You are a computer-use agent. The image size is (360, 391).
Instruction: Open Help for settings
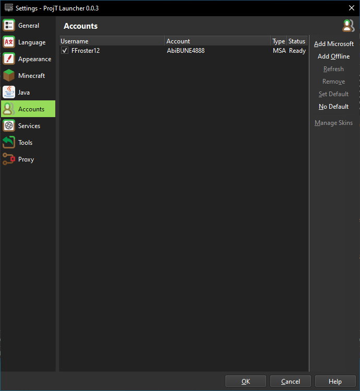(x=335, y=381)
